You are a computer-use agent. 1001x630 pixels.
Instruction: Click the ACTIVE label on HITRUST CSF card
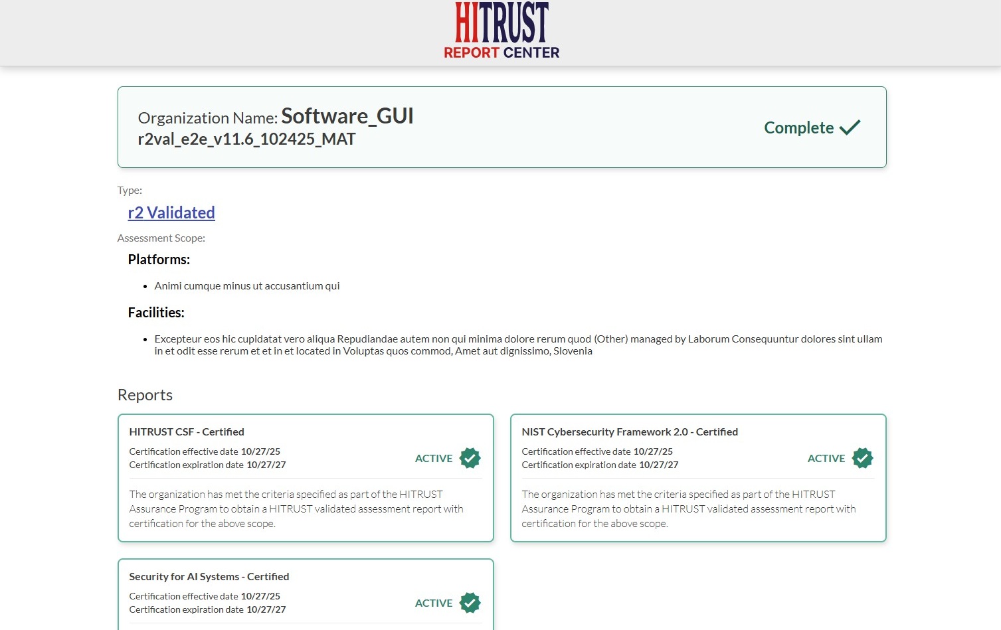pyautogui.click(x=433, y=458)
